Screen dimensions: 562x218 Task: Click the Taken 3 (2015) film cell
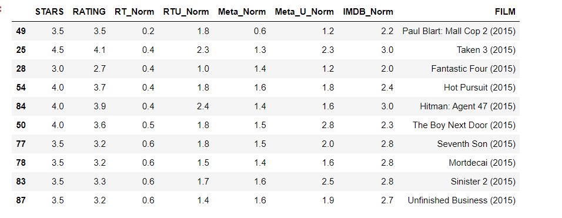pyautogui.click(x=486, y=50)
